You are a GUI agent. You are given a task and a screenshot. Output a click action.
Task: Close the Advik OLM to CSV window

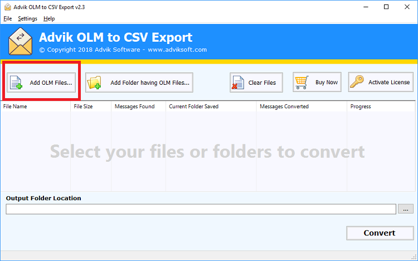coord(407,7)
